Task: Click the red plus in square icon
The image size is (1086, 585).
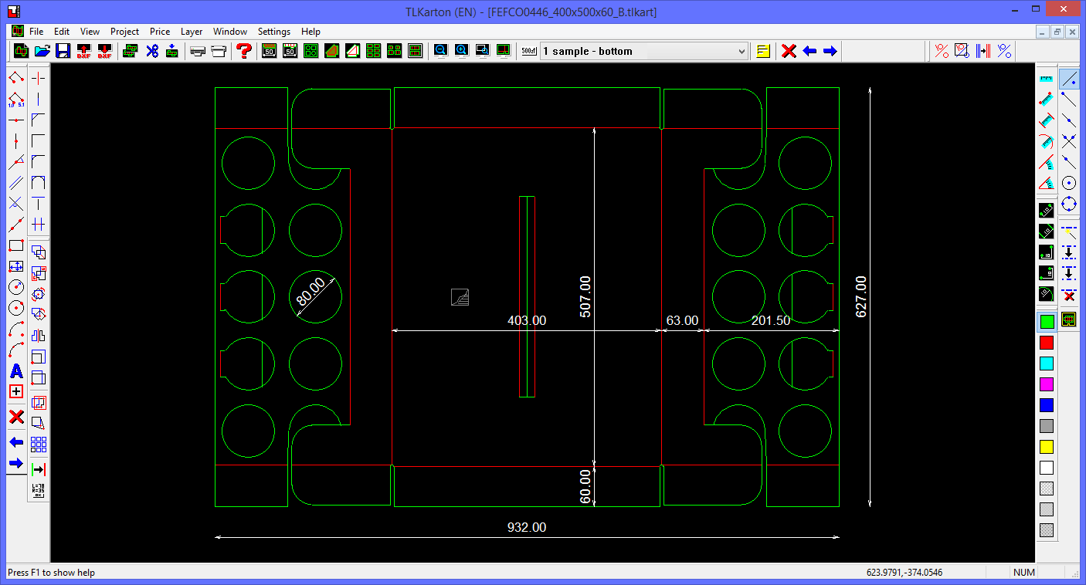Action: 16,391
